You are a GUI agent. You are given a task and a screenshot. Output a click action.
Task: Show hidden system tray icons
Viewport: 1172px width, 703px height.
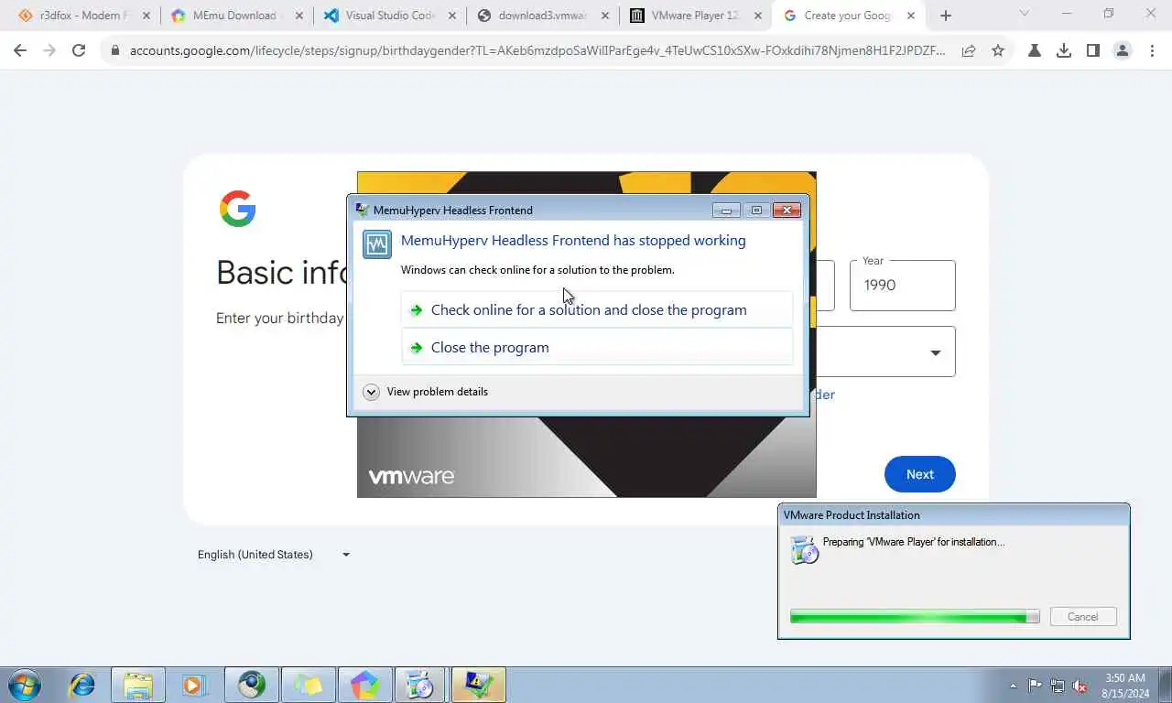point(1013,686)
